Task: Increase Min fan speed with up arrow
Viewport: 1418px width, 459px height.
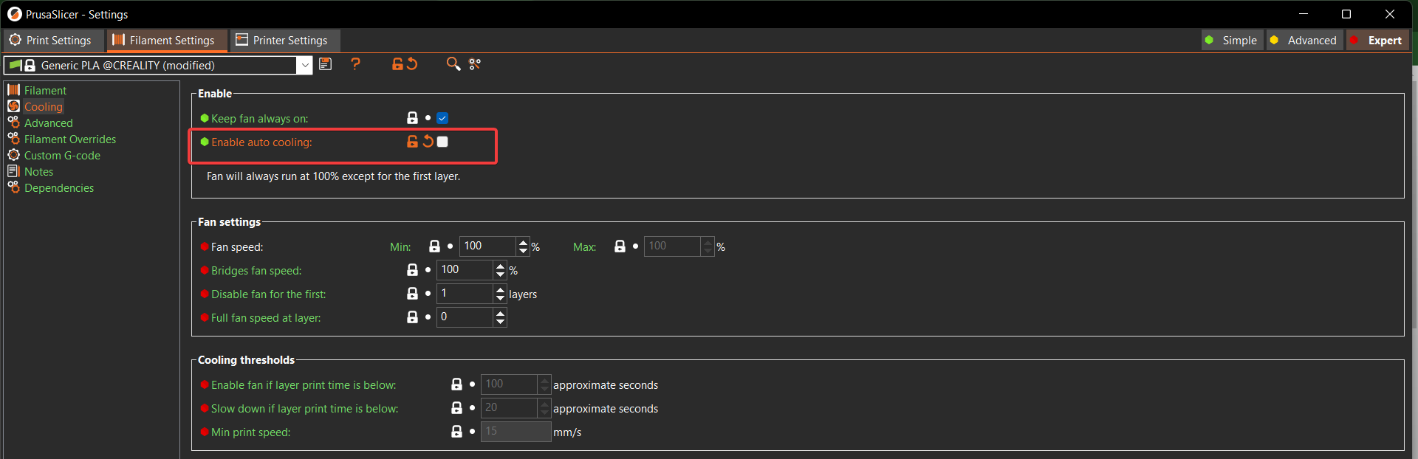Action: pyautogui.click(x=523, y=242)
